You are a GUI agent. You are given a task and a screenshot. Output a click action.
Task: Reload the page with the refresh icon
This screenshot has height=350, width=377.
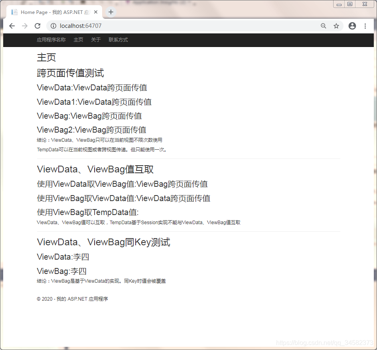(38, 26)
